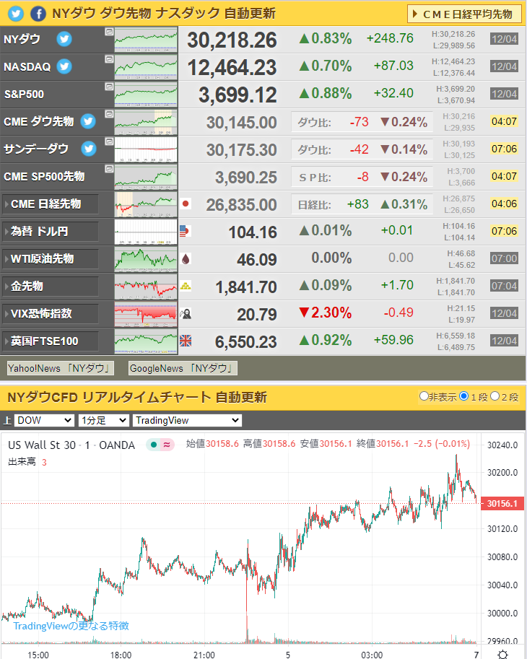Open chart popup icon in CME ダウ先物 row
The height and width of the screenshot is (659, 527).
point(109,114)
